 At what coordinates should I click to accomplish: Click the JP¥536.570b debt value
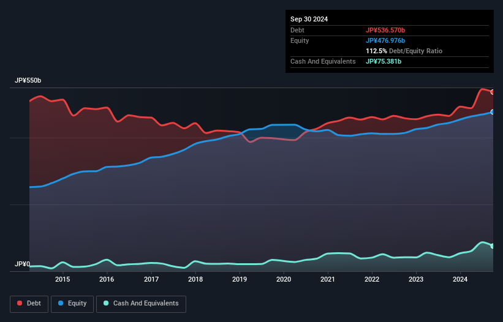pyautogui.click(x=385, y=30)
